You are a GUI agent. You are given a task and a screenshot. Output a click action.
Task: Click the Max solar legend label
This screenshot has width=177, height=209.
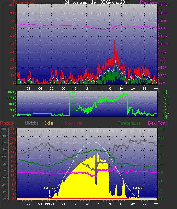pos(74,123)
